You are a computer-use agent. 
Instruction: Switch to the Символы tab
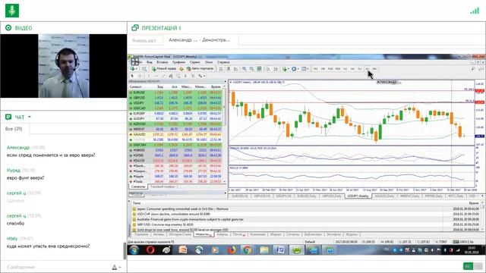(x=138, y=187)
